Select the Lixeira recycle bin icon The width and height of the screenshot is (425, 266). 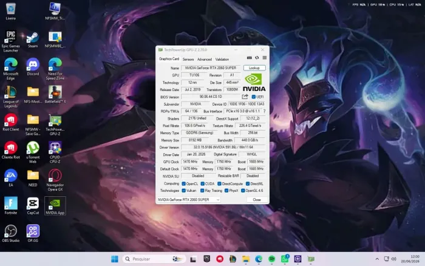[10, 12]
